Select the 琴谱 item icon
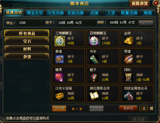This screenshot has height=123, width=160. click(128, 59)
